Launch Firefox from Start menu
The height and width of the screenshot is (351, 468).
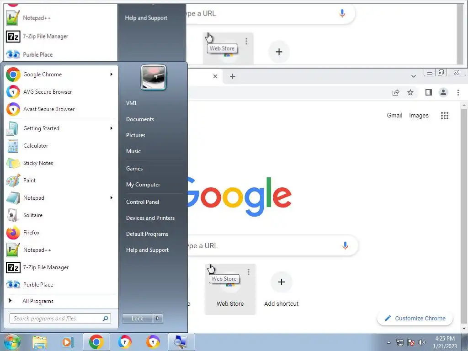tap(61, 232)
